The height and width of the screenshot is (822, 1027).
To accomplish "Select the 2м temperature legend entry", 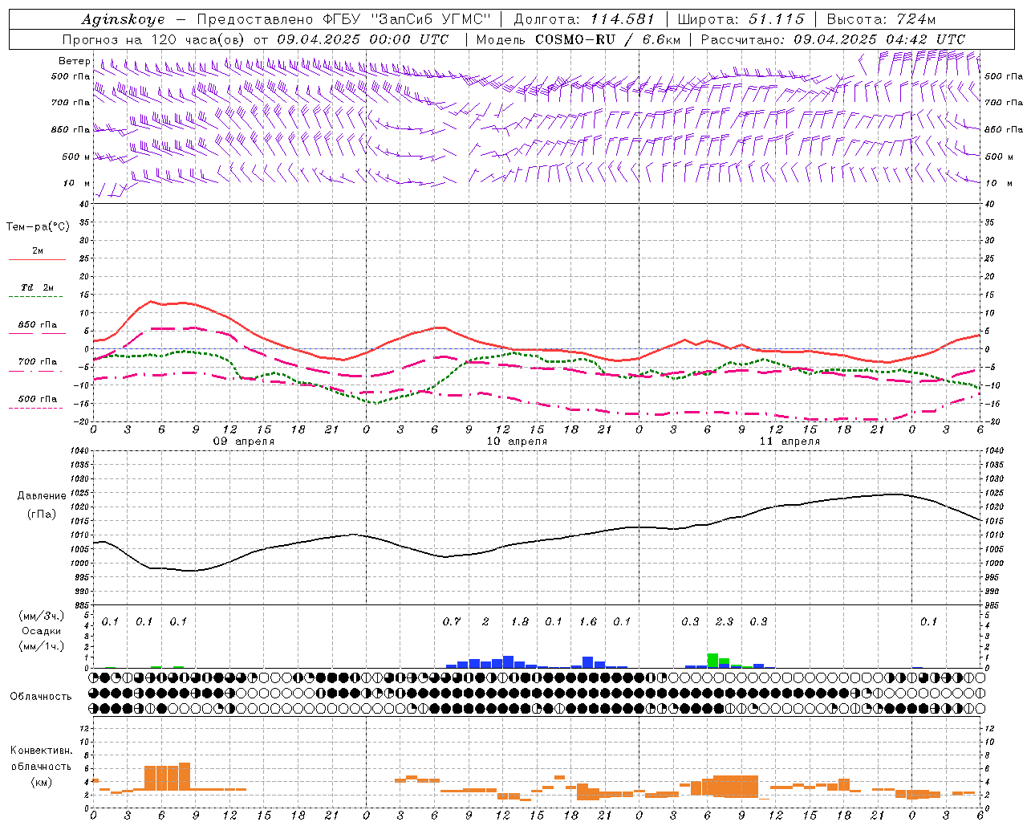I will tap(38, 251).
